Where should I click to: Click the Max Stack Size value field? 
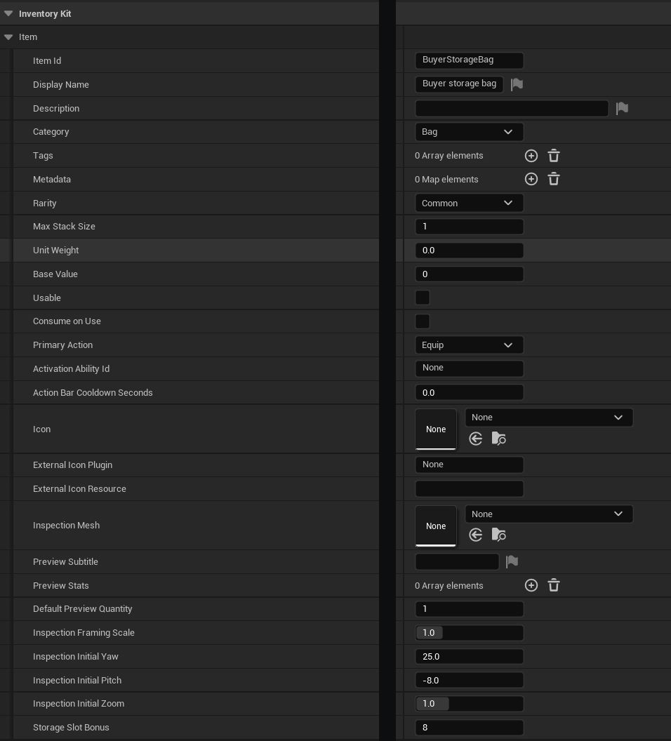click(470, 227)
